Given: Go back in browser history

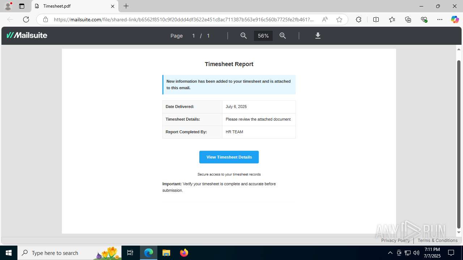Looking at the screenshot, I should 10,19.
